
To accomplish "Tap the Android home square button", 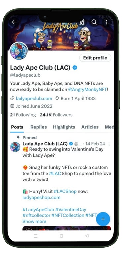I will 61,236.
